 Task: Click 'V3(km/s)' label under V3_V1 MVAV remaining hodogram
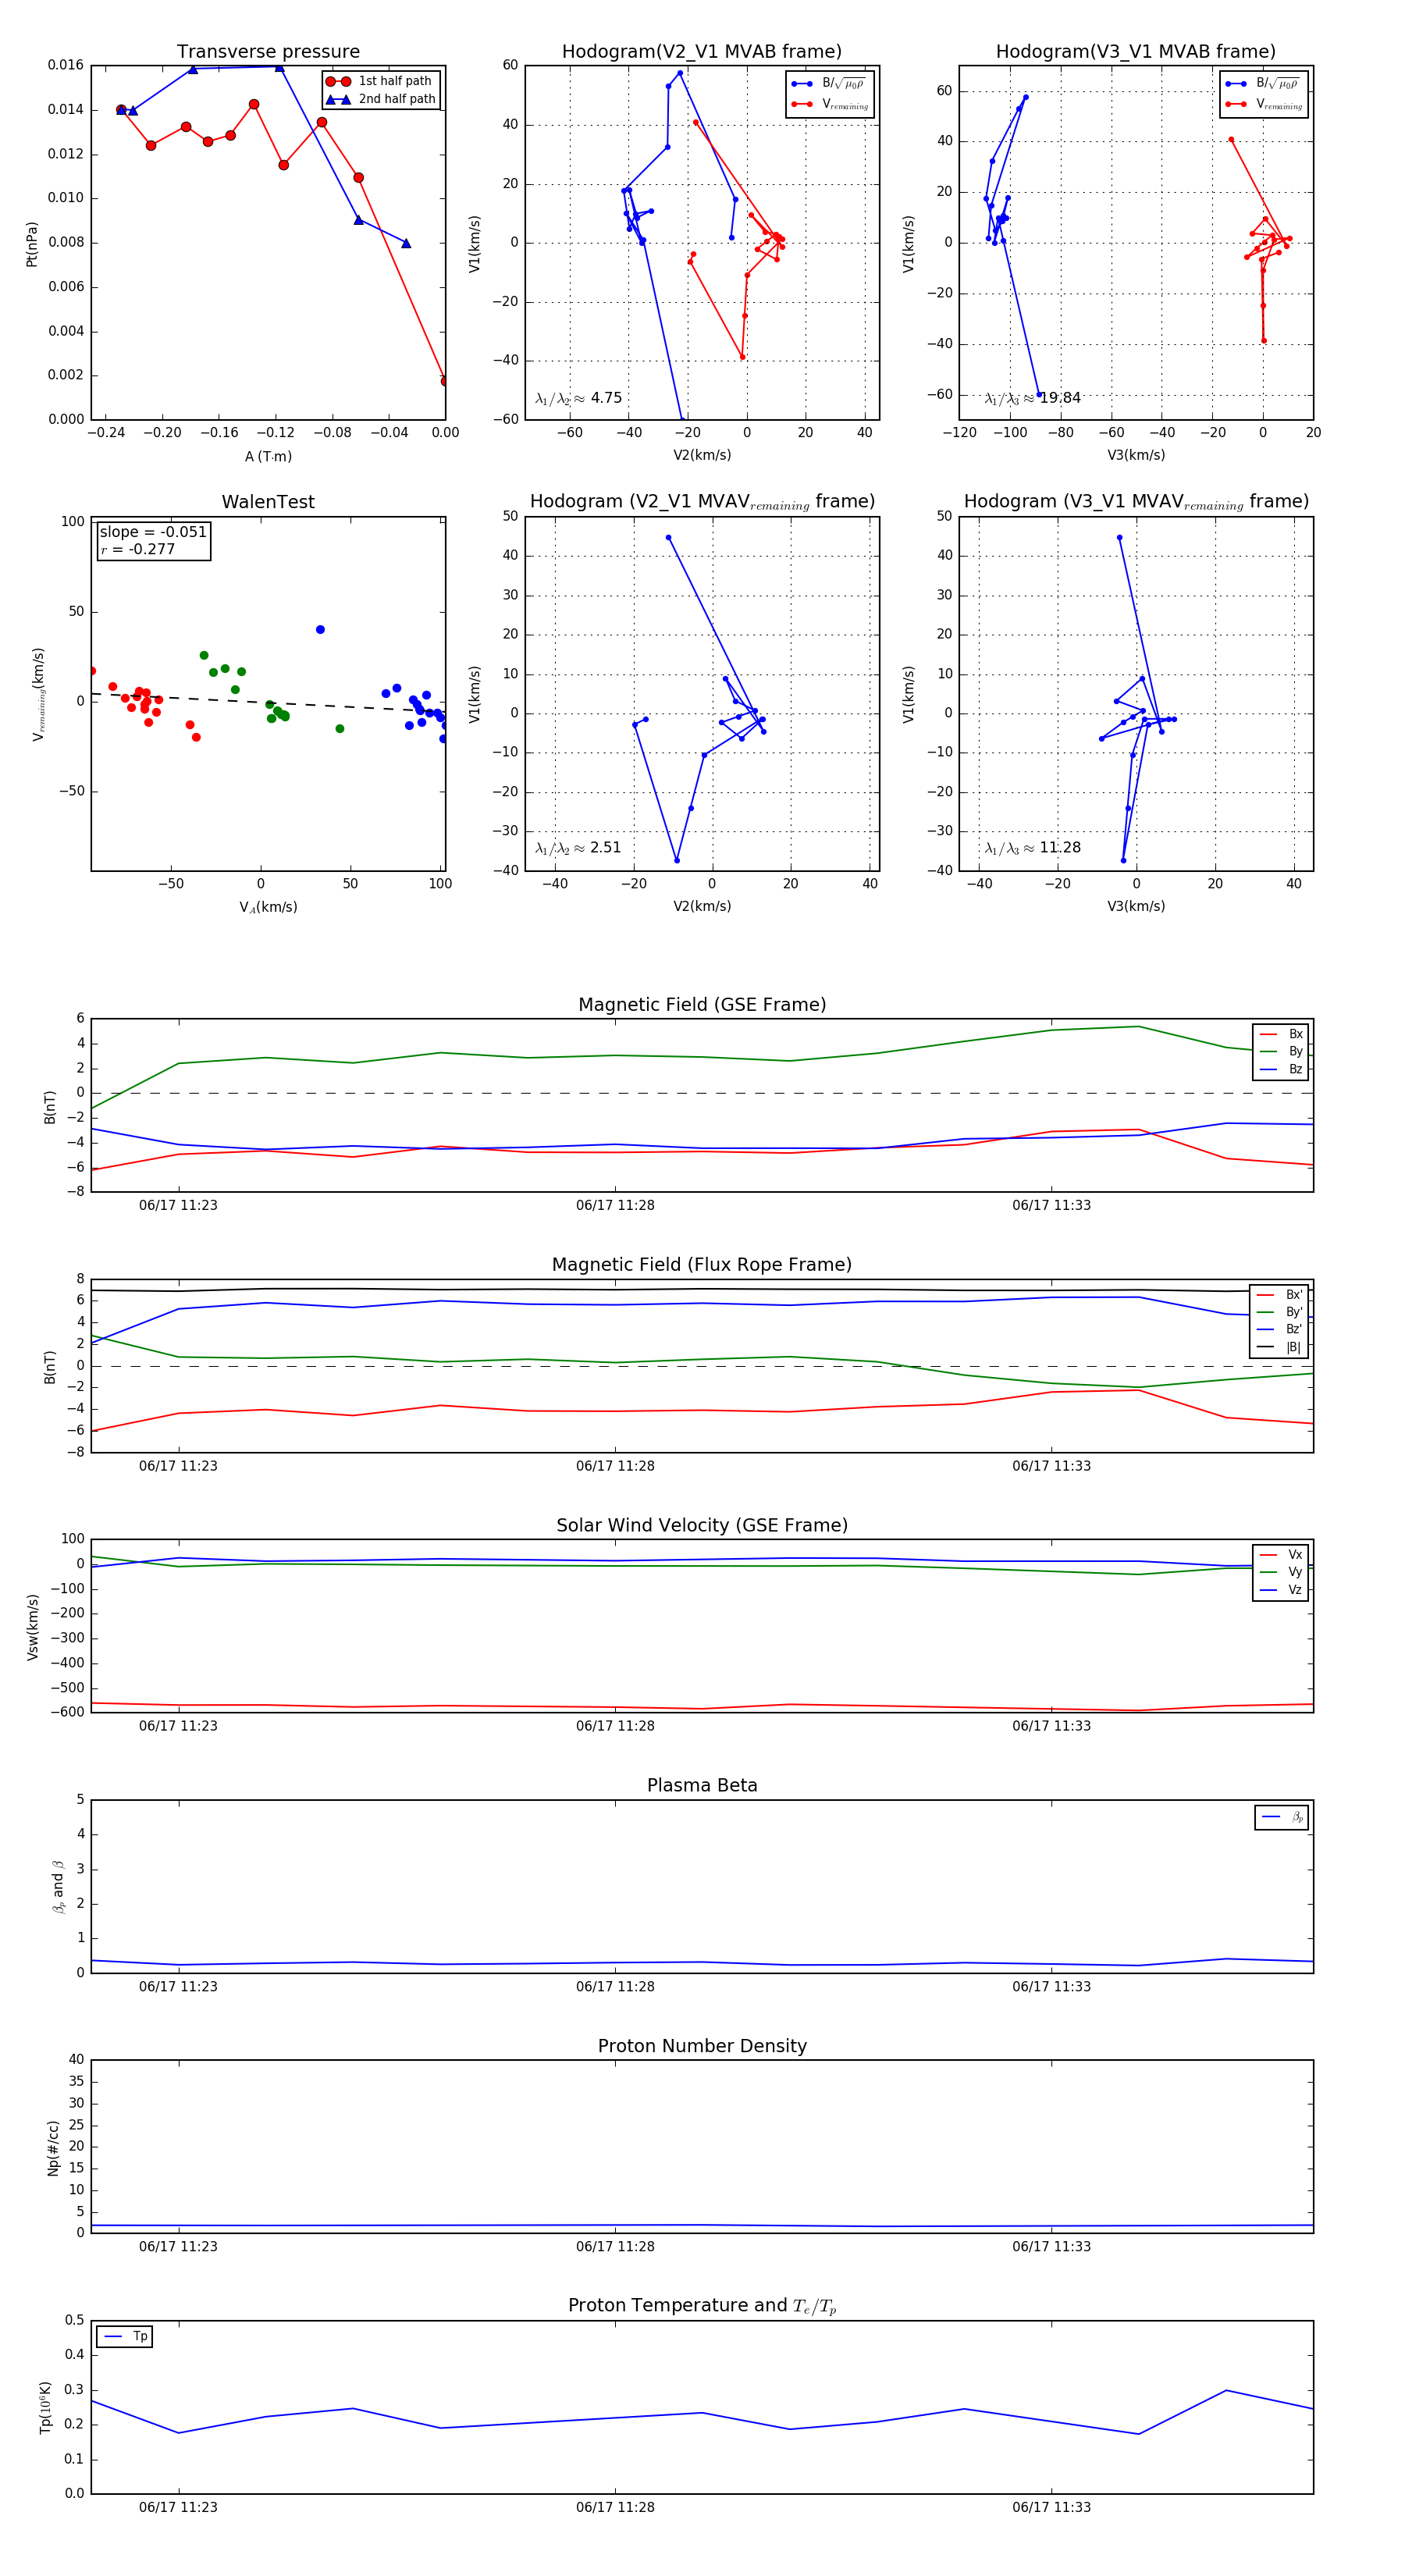click(x=1136, y=907)
